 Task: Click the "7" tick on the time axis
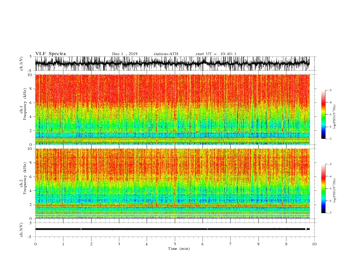[231, 244]
